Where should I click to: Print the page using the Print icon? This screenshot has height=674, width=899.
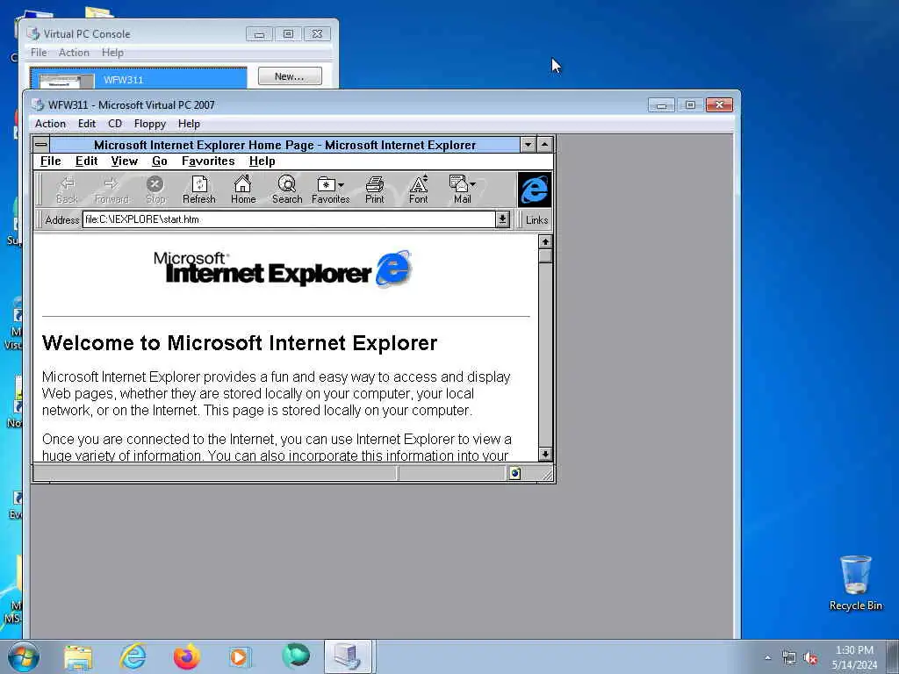click(x=374, y=190)
